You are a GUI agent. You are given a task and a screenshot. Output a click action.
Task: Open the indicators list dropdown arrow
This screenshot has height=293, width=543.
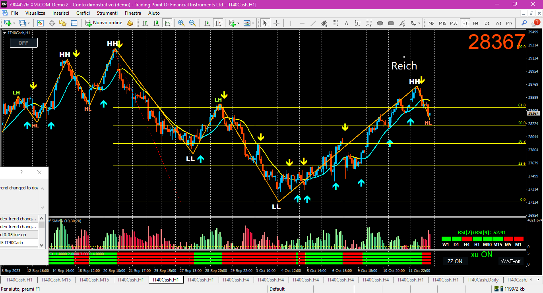click(238, 23)
